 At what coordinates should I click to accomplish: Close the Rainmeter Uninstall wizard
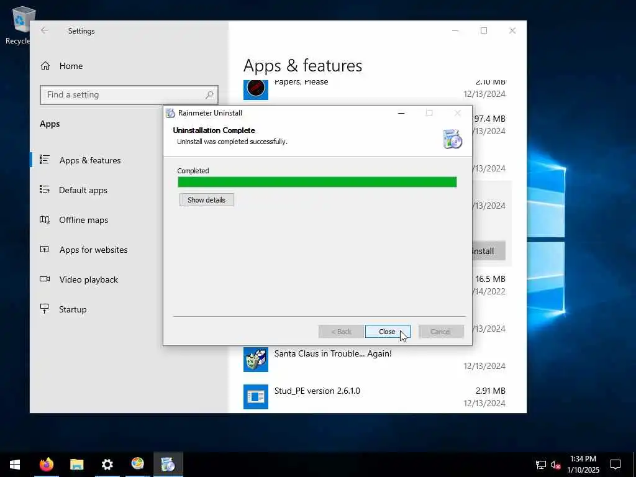388,332
